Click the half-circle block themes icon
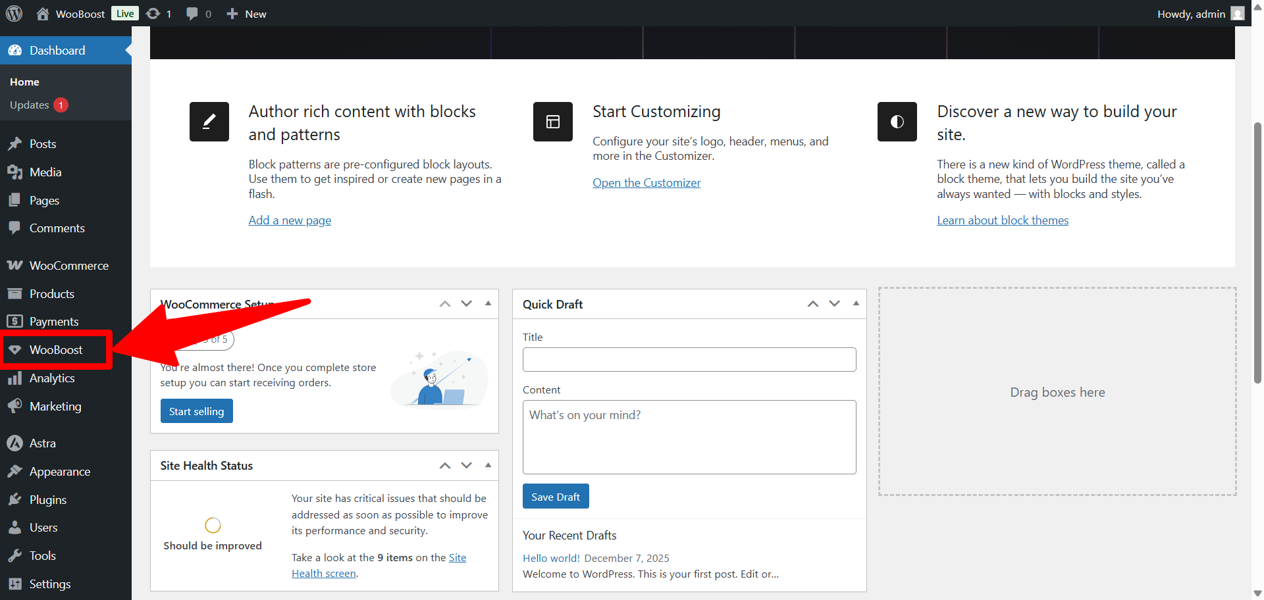This screenshot has height=600, width=1264. (897, 122)
